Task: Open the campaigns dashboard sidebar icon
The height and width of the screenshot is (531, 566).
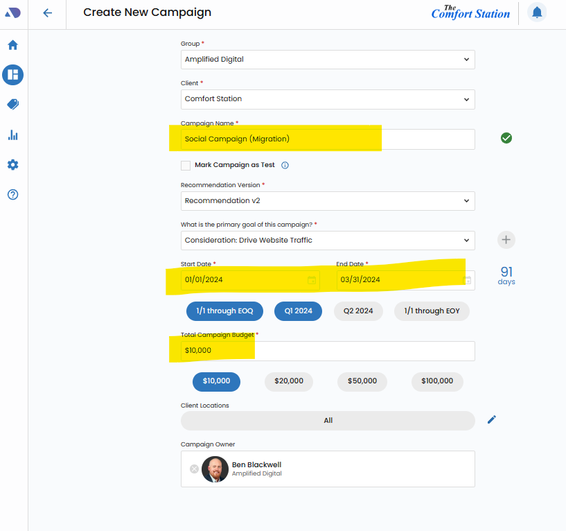Action: pos(12,75)
